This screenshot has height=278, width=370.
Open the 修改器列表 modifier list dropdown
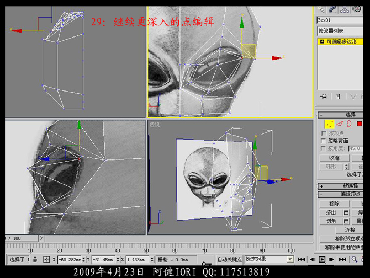click(340, 31)
